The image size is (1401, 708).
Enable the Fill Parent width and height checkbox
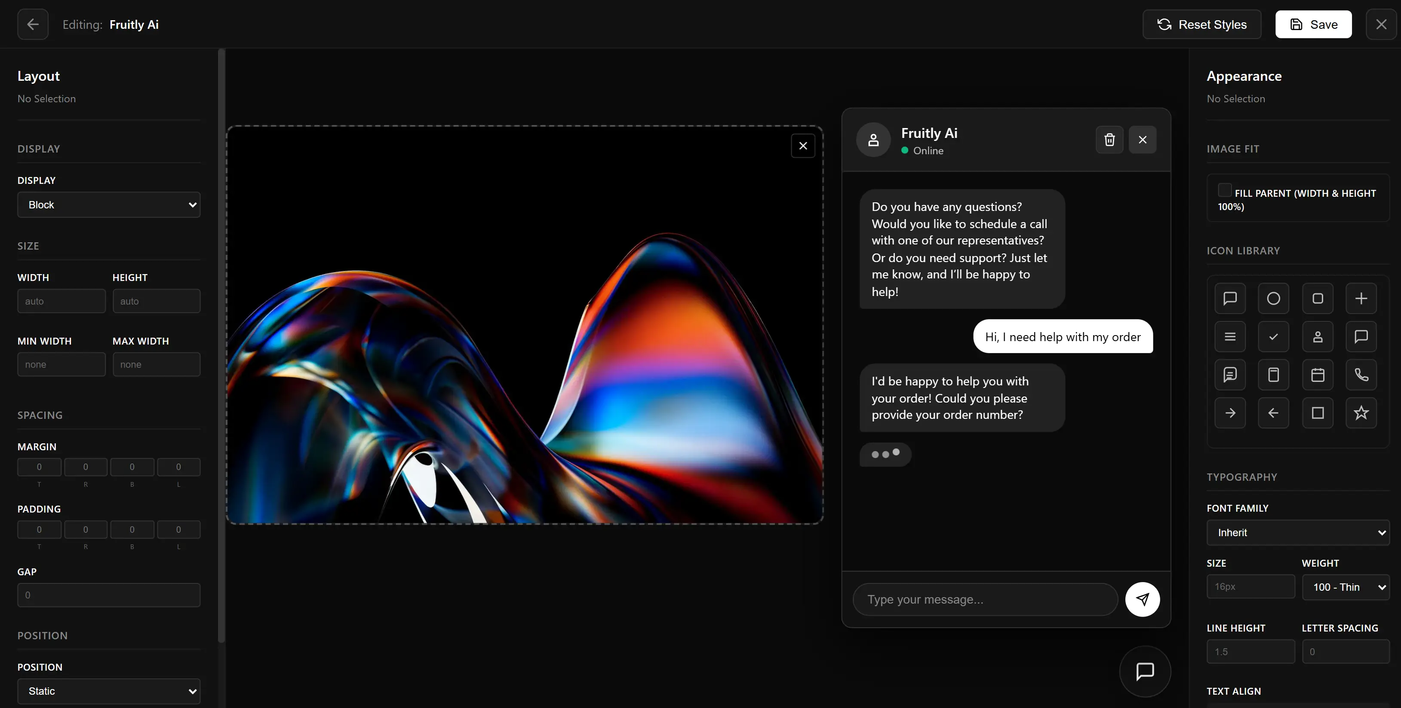[x=1224, y=191]
